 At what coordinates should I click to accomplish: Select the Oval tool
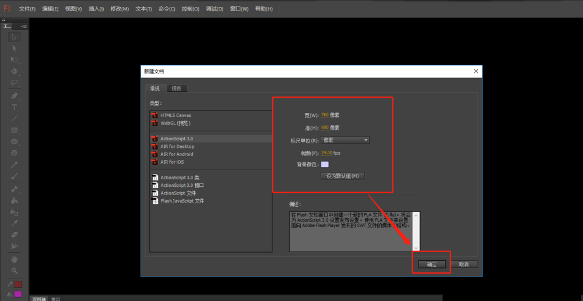pos(15,141)
